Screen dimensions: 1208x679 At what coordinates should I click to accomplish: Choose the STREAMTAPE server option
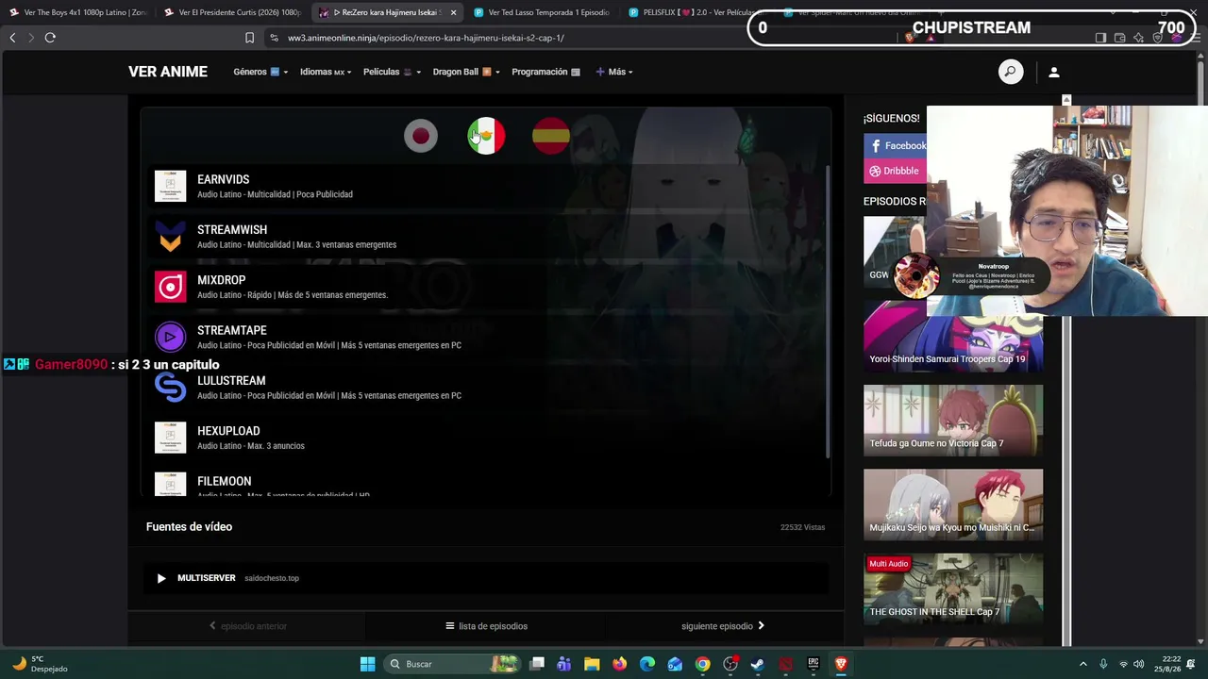pyautogui.click(x=485, y=337)
